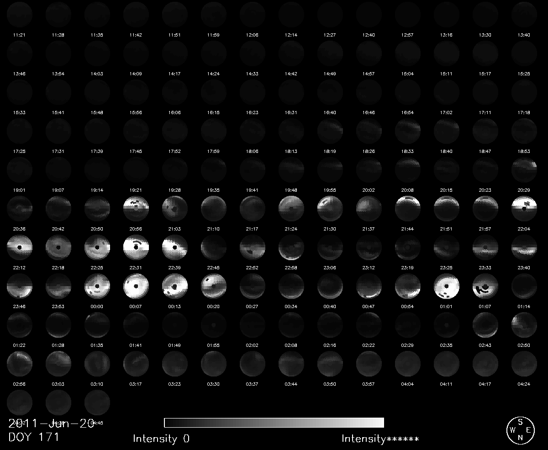
Task: Open the all-sky frame labeled 18:33
Action: coord(408,131)
